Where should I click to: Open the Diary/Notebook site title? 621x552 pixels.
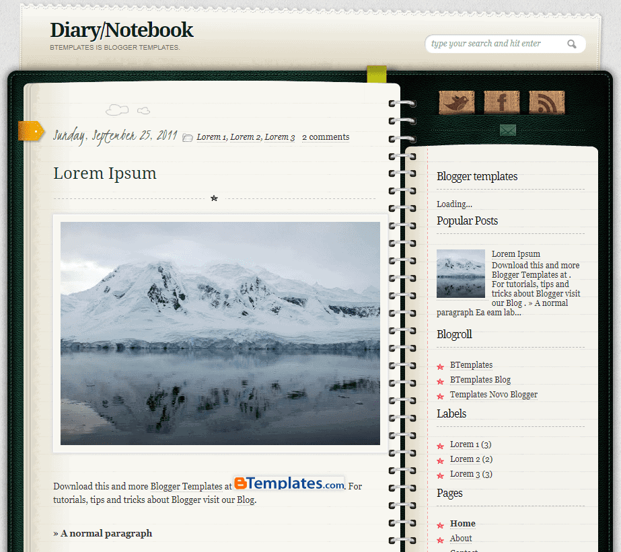pos(122,30)
